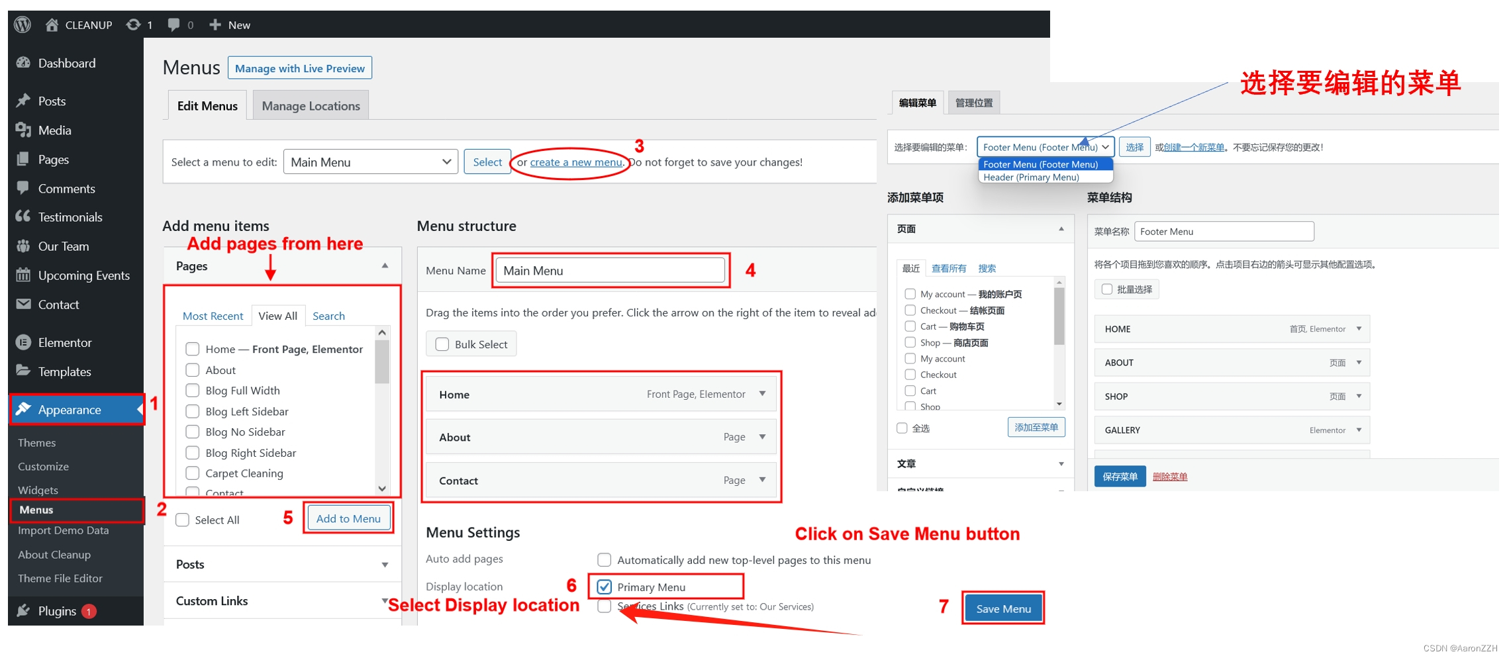Click the Menu Name input field

610,271
